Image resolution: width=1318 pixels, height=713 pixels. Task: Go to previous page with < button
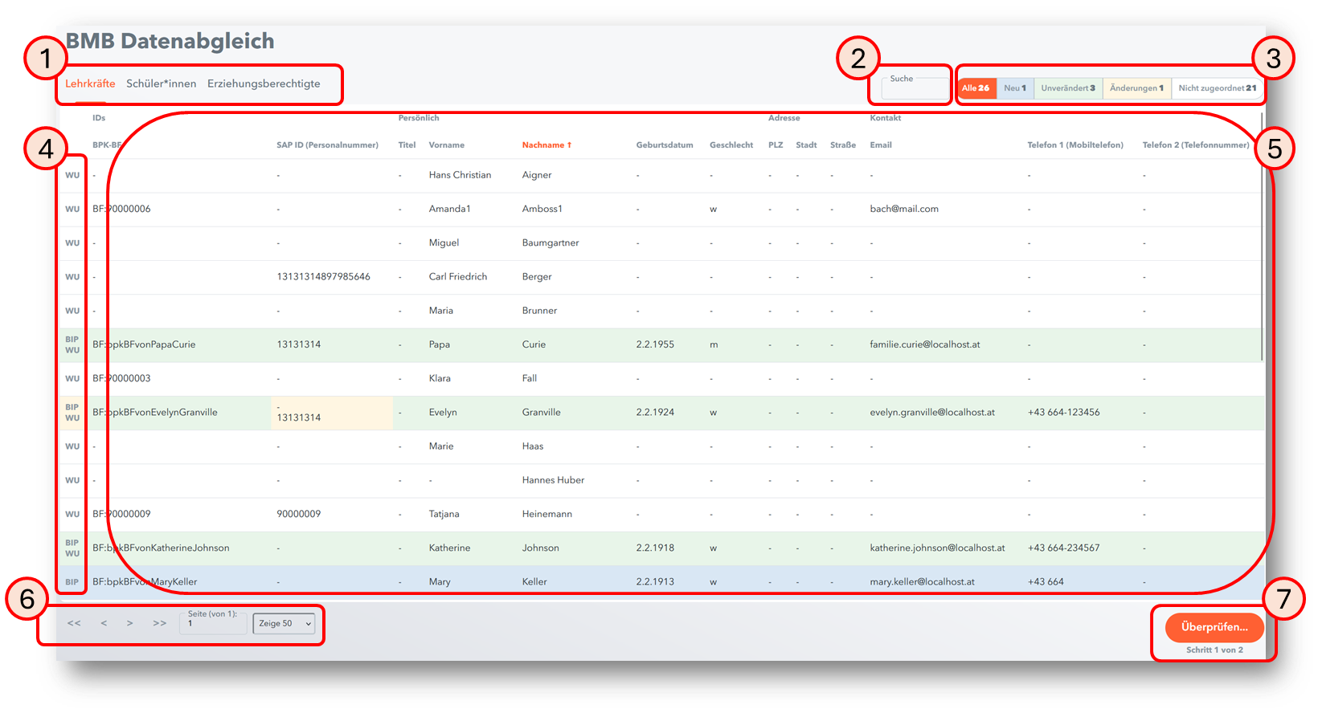104,623
